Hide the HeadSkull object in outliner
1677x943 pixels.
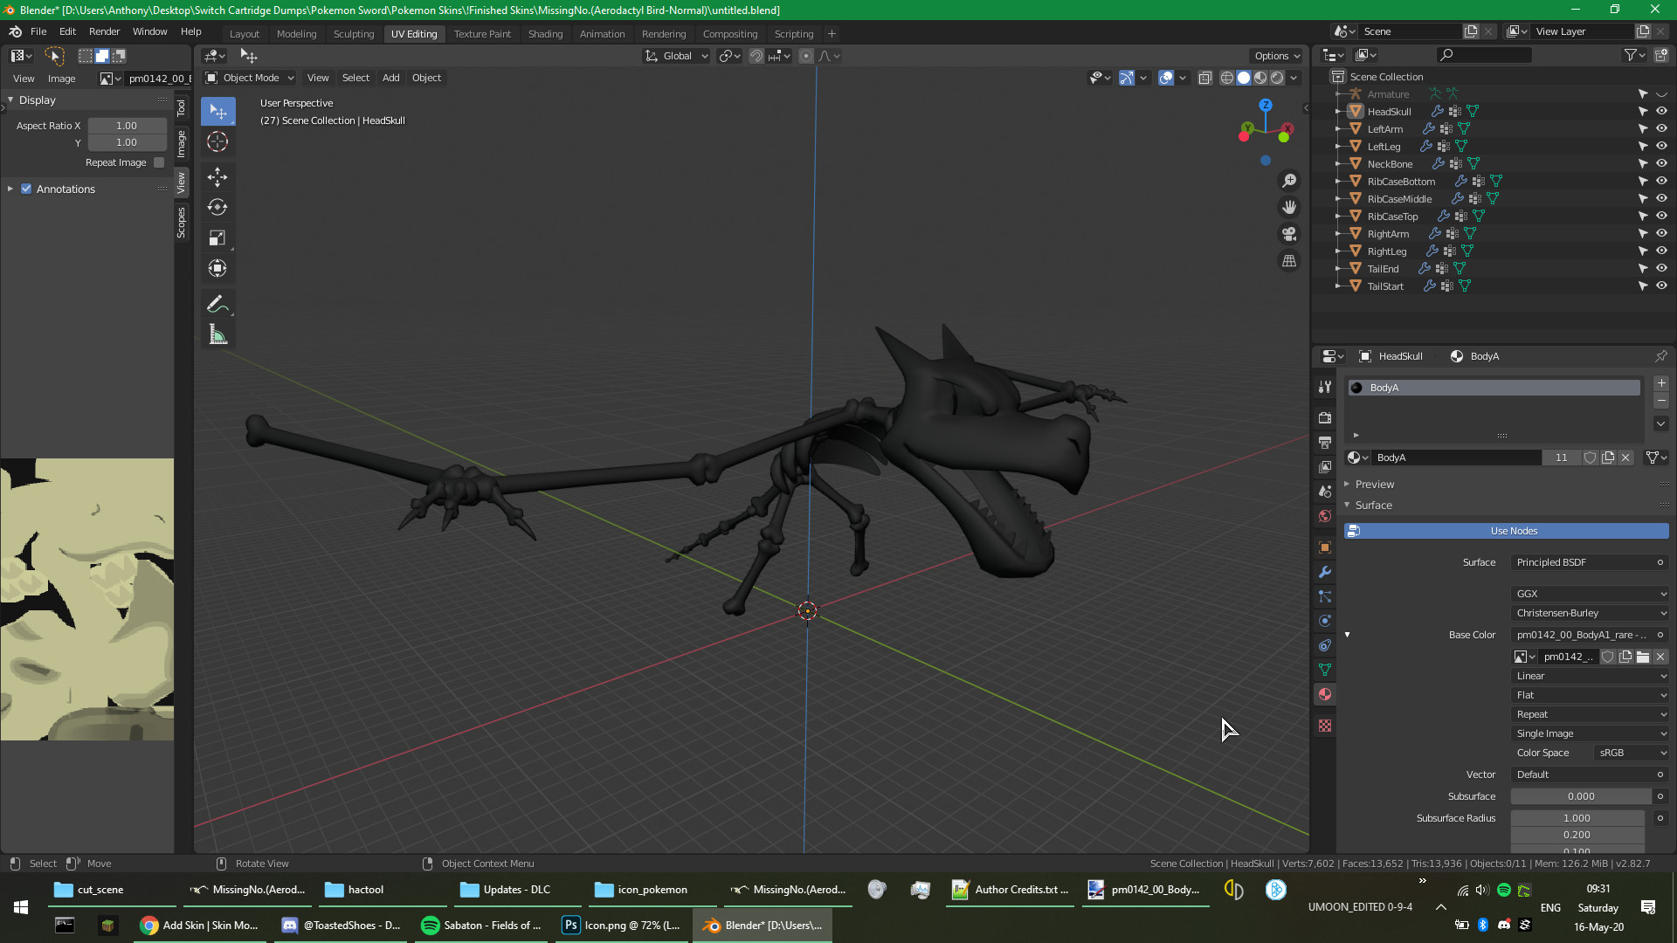1661,111
